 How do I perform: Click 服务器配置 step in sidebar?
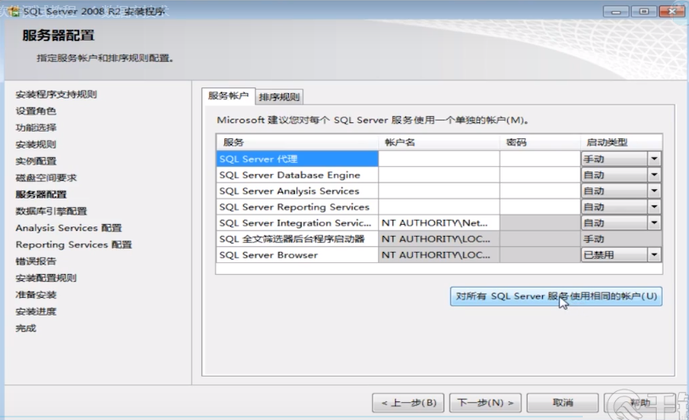41,194
